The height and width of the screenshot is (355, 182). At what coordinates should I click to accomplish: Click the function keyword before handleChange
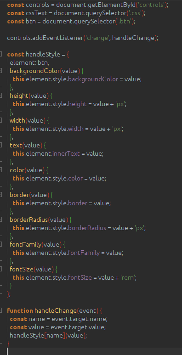pyautogui.click(x=20, y=310)
